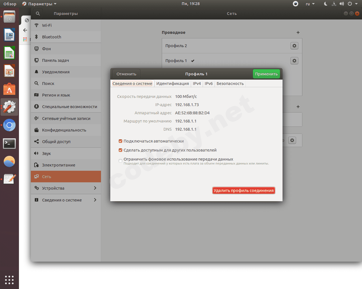The image size is (362, 289).
Task: Open the Параметры app menu in top bar
Action: 39,4
